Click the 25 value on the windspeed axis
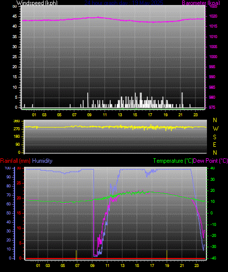Screen dimensions: 228x272 15,57
